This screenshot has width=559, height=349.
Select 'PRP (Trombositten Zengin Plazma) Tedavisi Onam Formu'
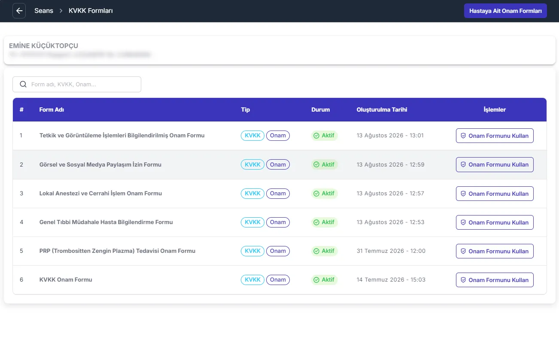(117, 251)
